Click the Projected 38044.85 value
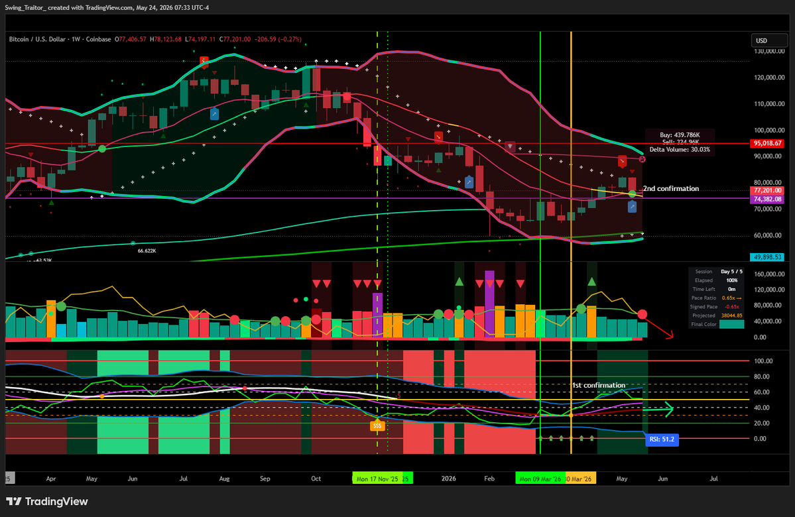The height and width of the screenshot is (517, 795). click(x=731, y=316)
